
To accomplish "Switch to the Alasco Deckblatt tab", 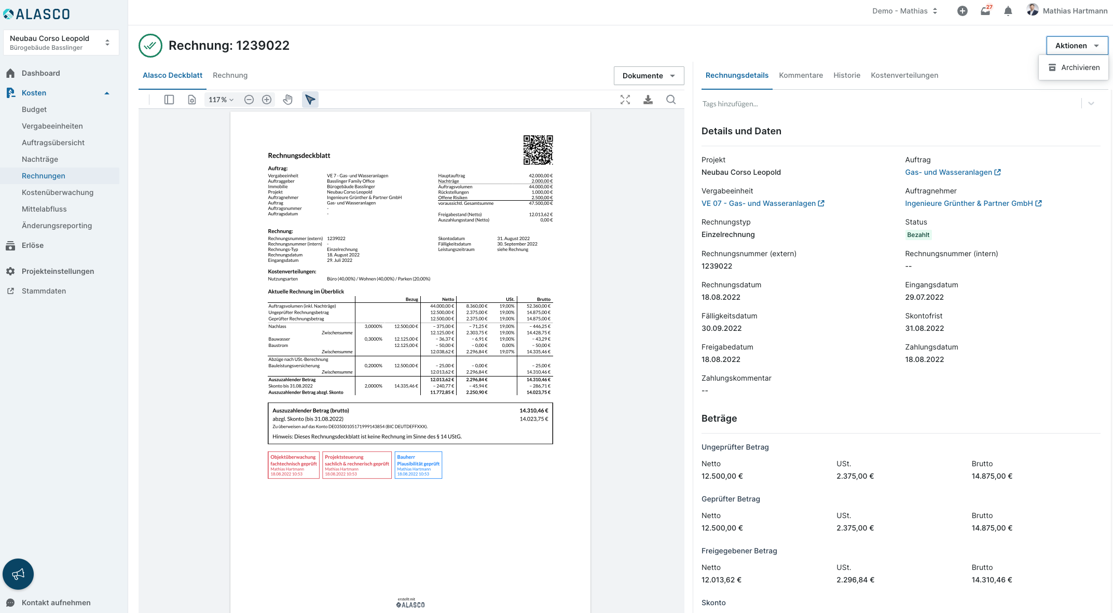I will [x=172, y=76].
